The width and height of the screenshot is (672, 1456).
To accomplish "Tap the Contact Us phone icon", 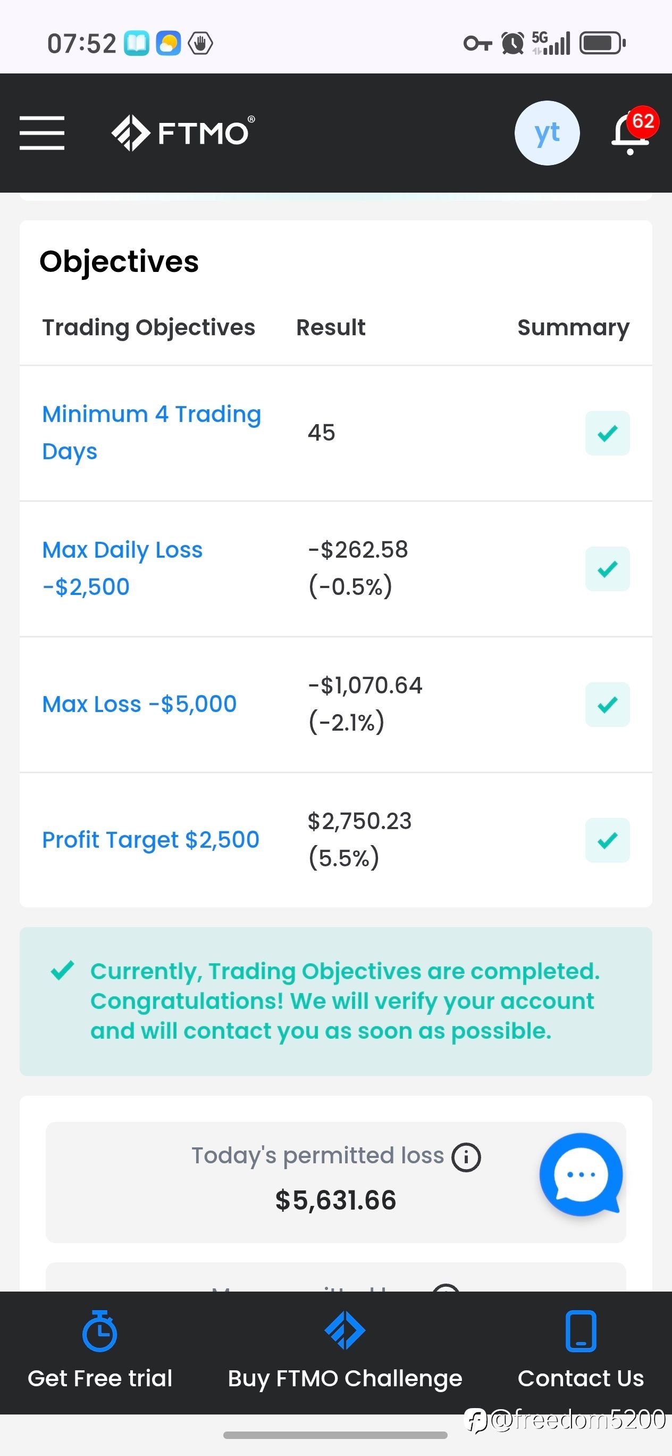I will (581, 1331).
